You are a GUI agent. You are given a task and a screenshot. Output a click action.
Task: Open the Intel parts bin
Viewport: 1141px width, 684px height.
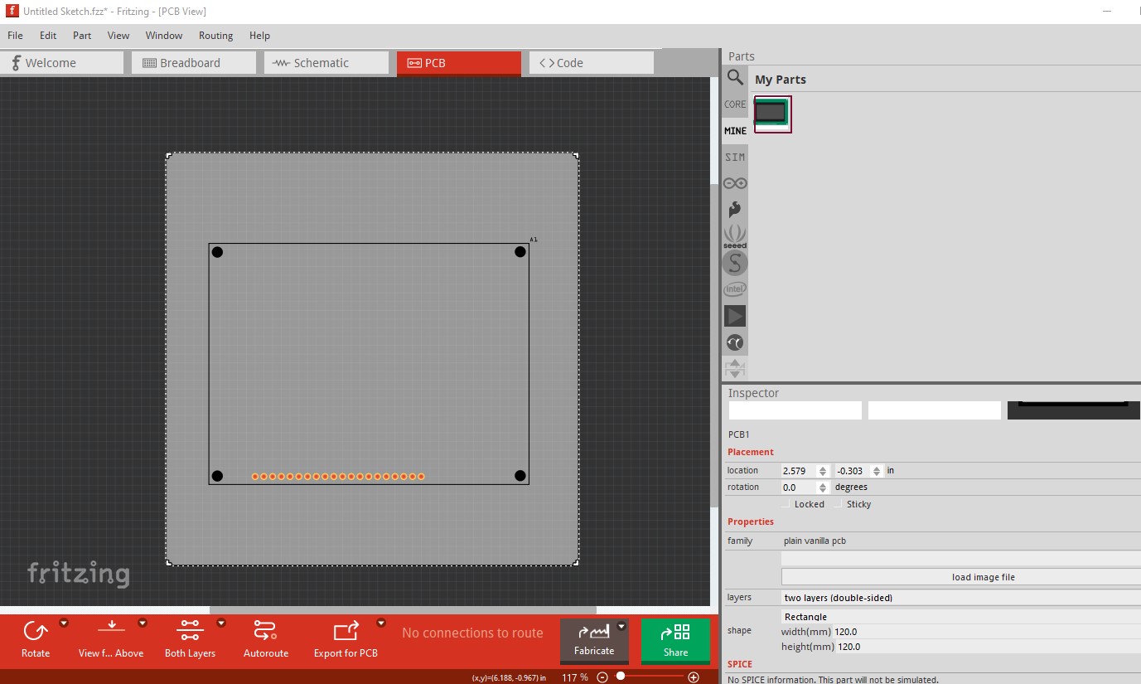(735, 289)
